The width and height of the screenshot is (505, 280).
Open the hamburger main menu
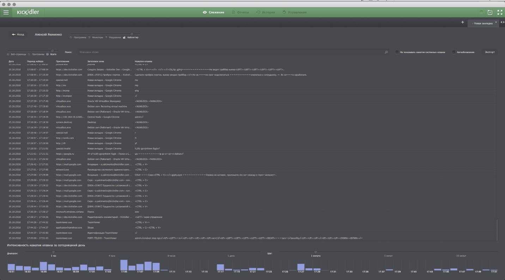(6, 12)
